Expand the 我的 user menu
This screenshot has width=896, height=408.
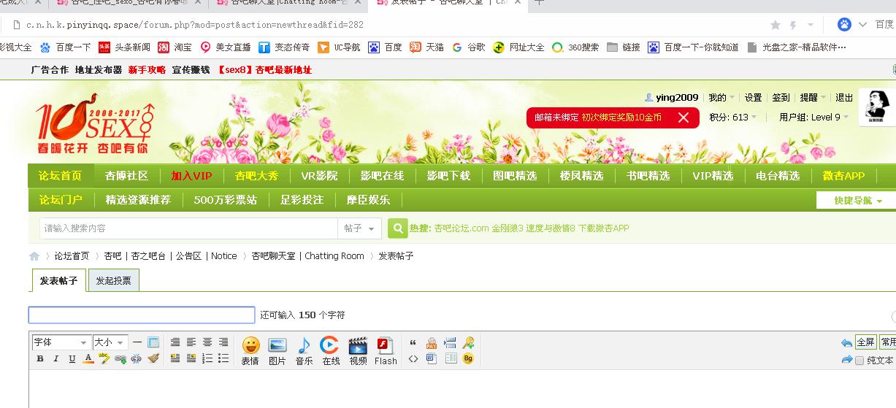coord(721,98)
